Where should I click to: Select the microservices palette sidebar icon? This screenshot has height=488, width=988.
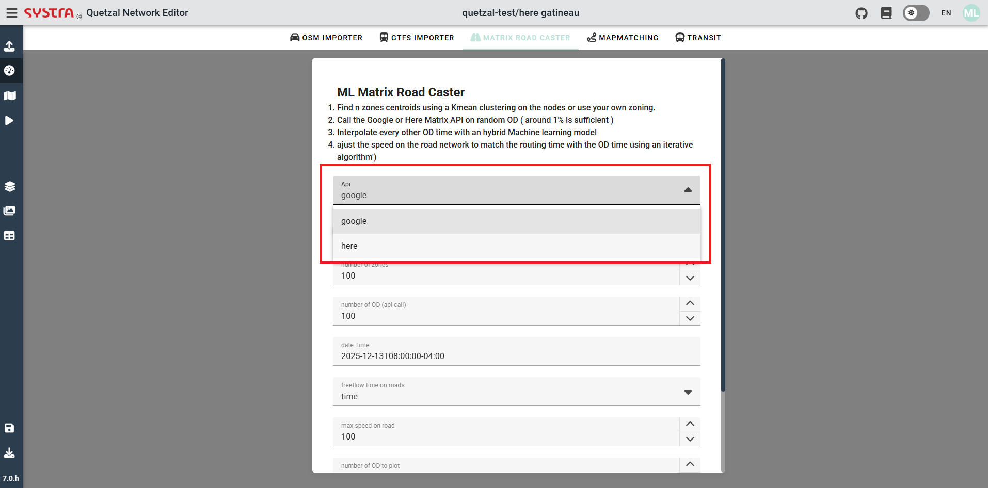[9, 71]
